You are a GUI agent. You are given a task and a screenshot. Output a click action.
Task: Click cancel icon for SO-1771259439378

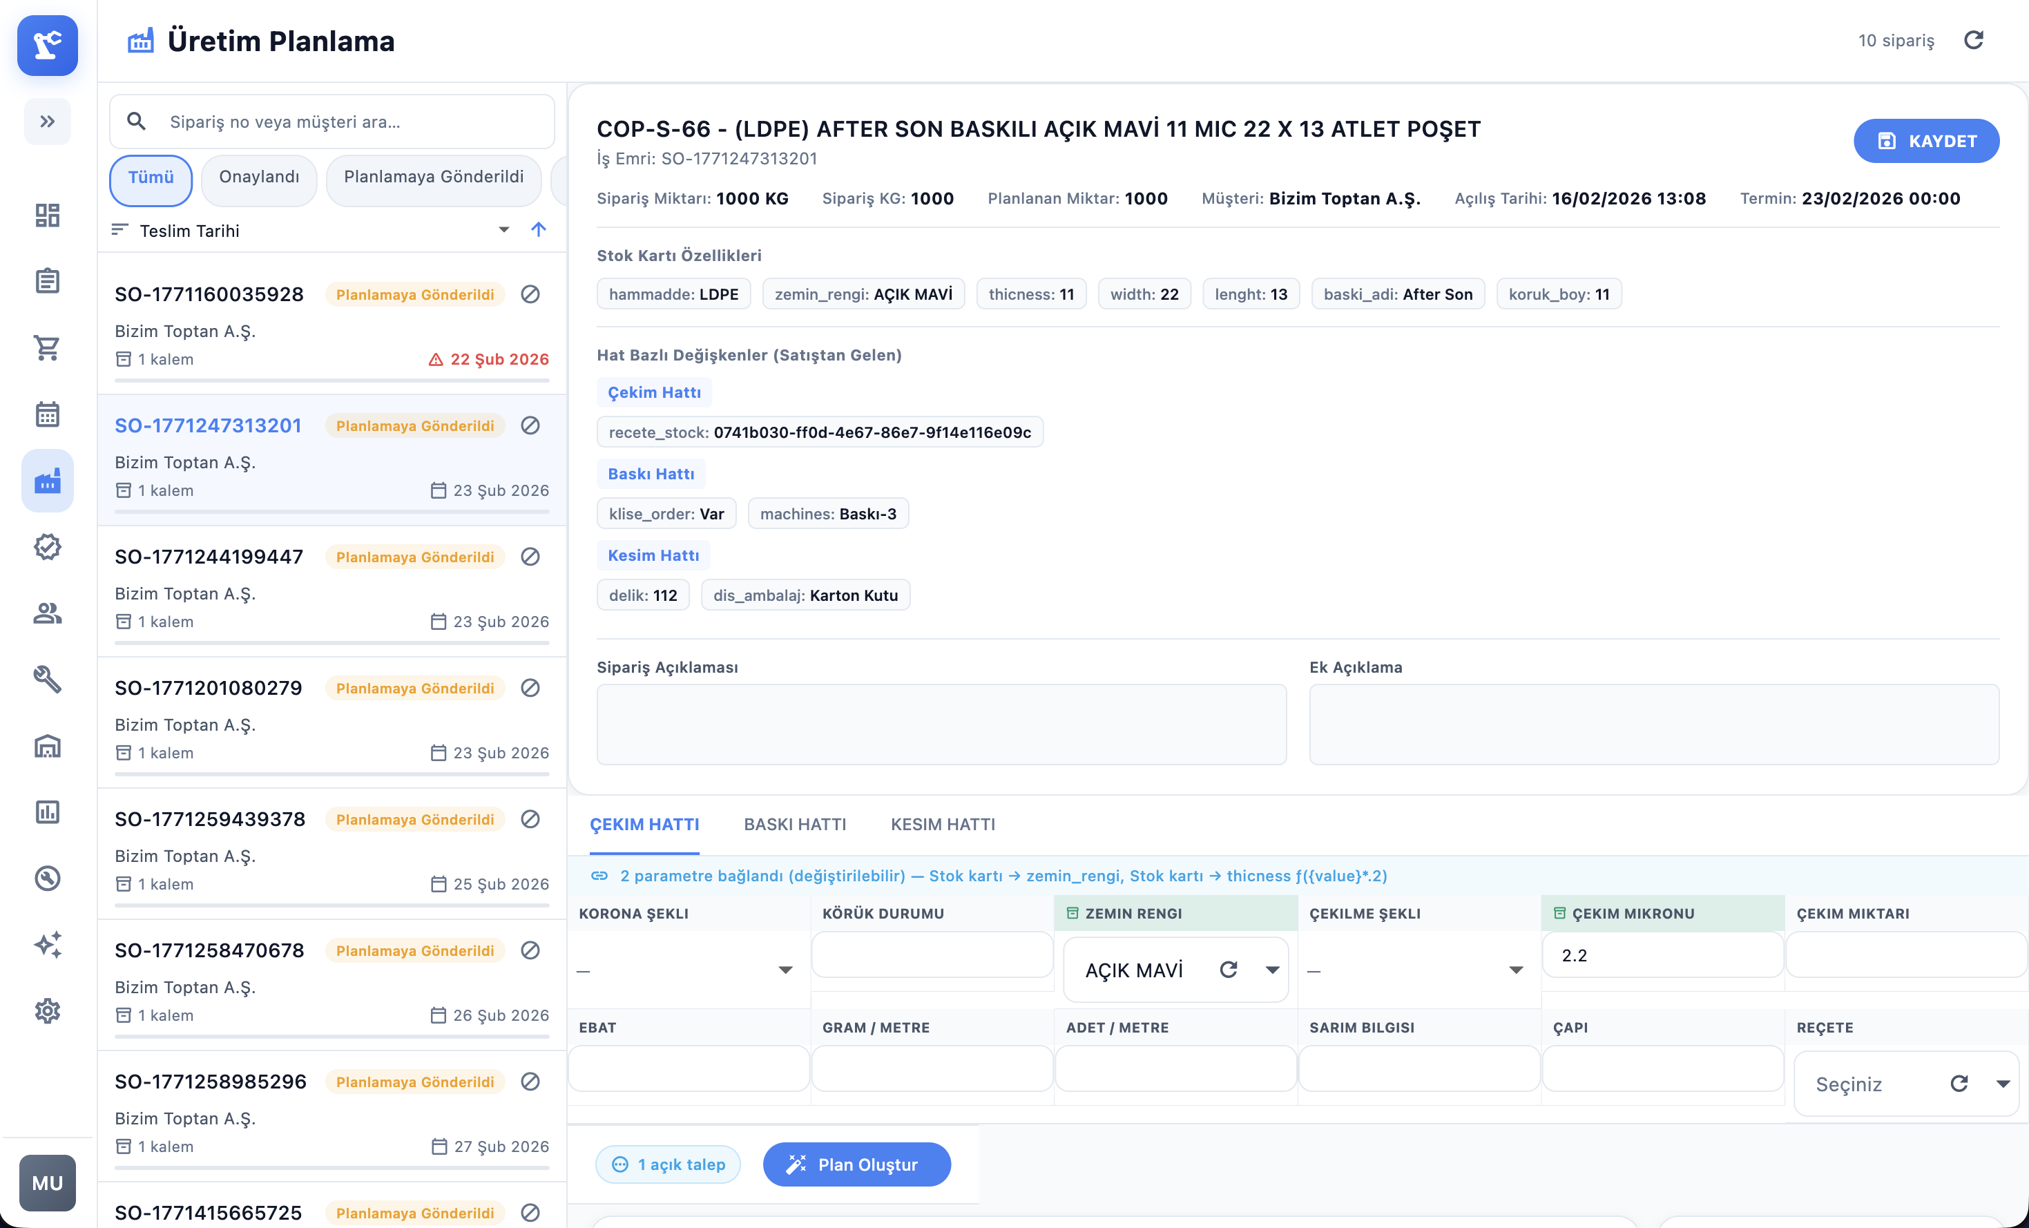pos(530,820)
